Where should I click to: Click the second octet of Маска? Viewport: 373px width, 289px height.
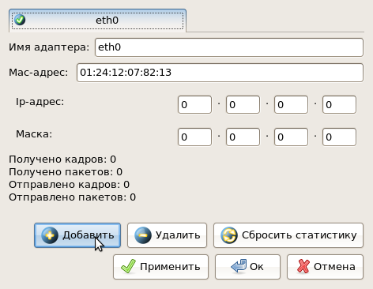pos(243,137)
